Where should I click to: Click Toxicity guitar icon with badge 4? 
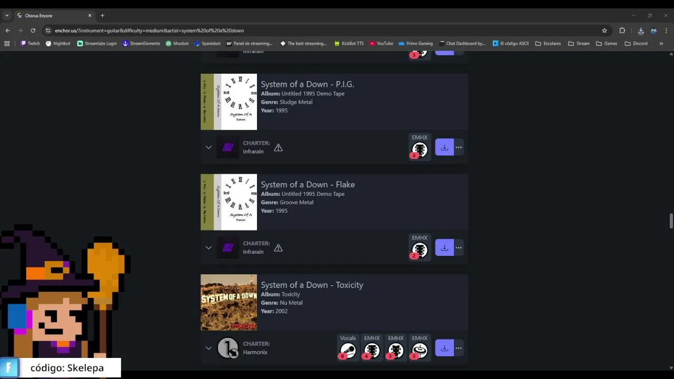372,350
